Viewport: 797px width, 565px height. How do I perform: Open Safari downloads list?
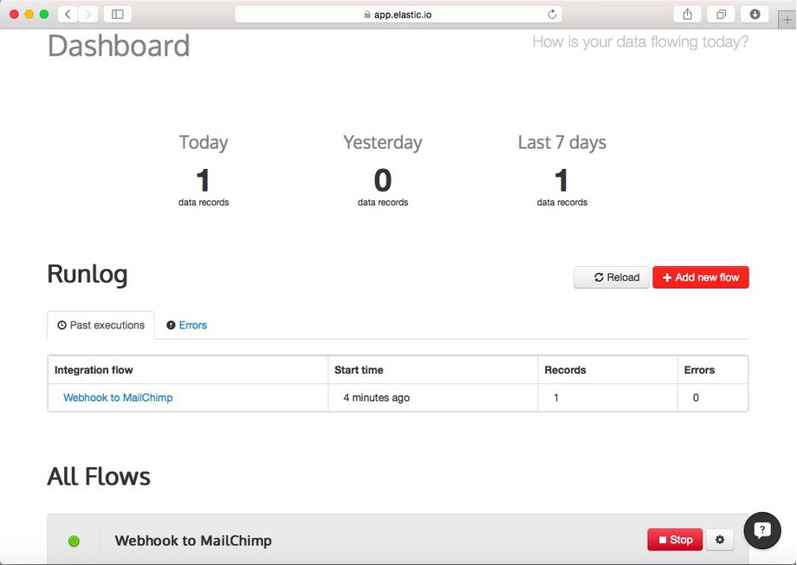pos(755,14)
